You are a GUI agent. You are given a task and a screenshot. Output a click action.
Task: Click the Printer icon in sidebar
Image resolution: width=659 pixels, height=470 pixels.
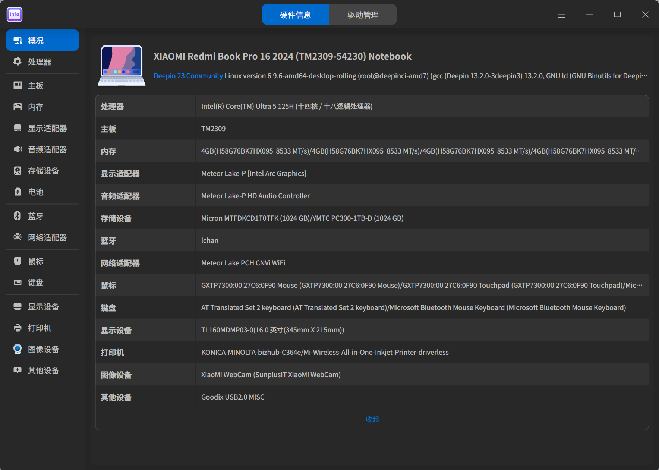[18, 328]
